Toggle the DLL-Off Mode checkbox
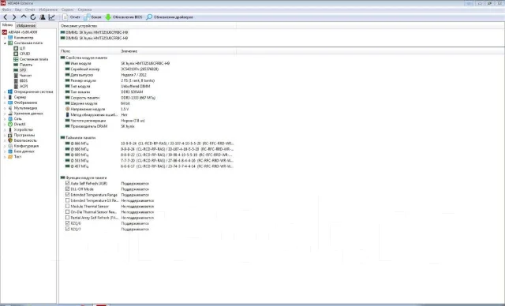 click(67, 188)
